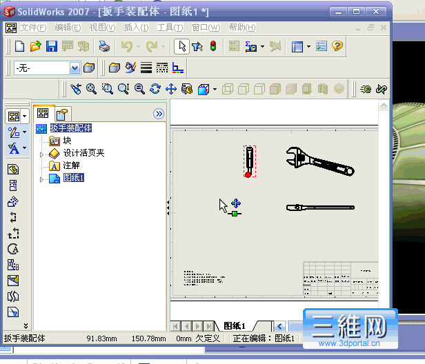Toggle Hidden Lines Visible display mode
The height and width of the screenshot is (364, 425).
point(244,89)
